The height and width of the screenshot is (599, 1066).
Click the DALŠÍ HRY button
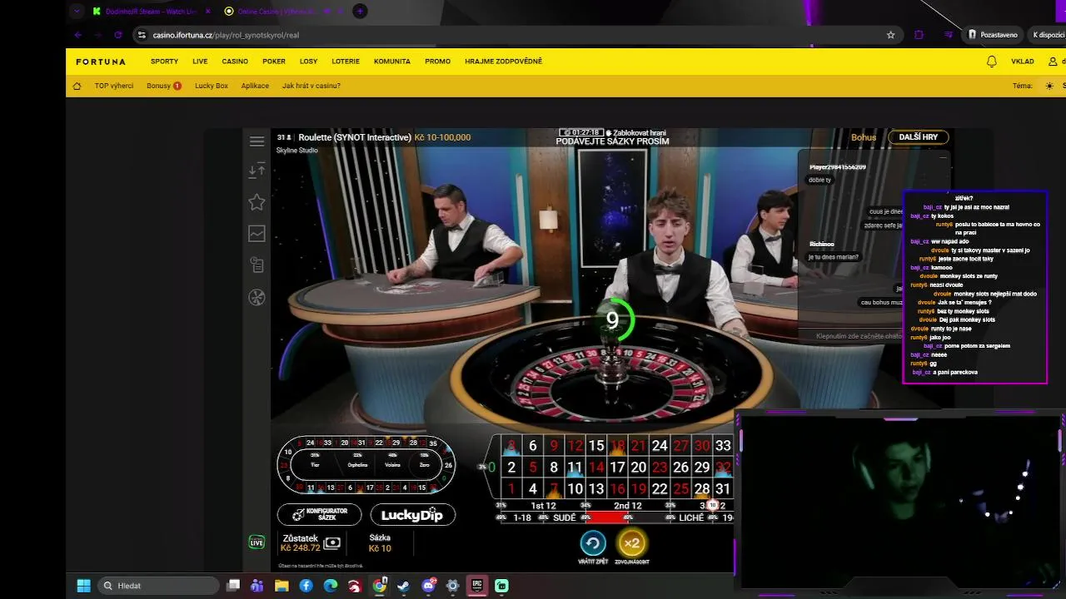coord(919,137)
